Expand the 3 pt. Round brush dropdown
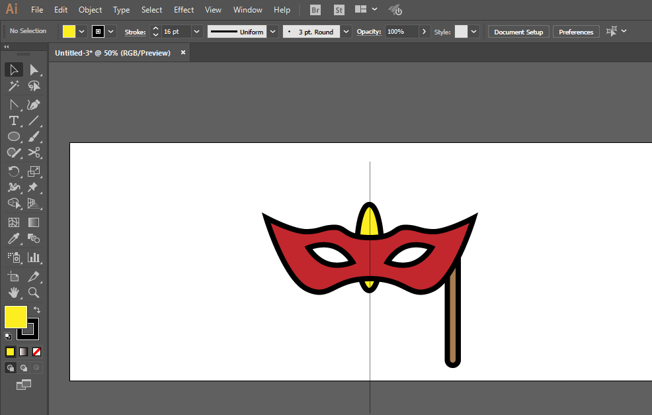This screenshot has width=652, height=415. pyautogui.click(x=346, y=31)
